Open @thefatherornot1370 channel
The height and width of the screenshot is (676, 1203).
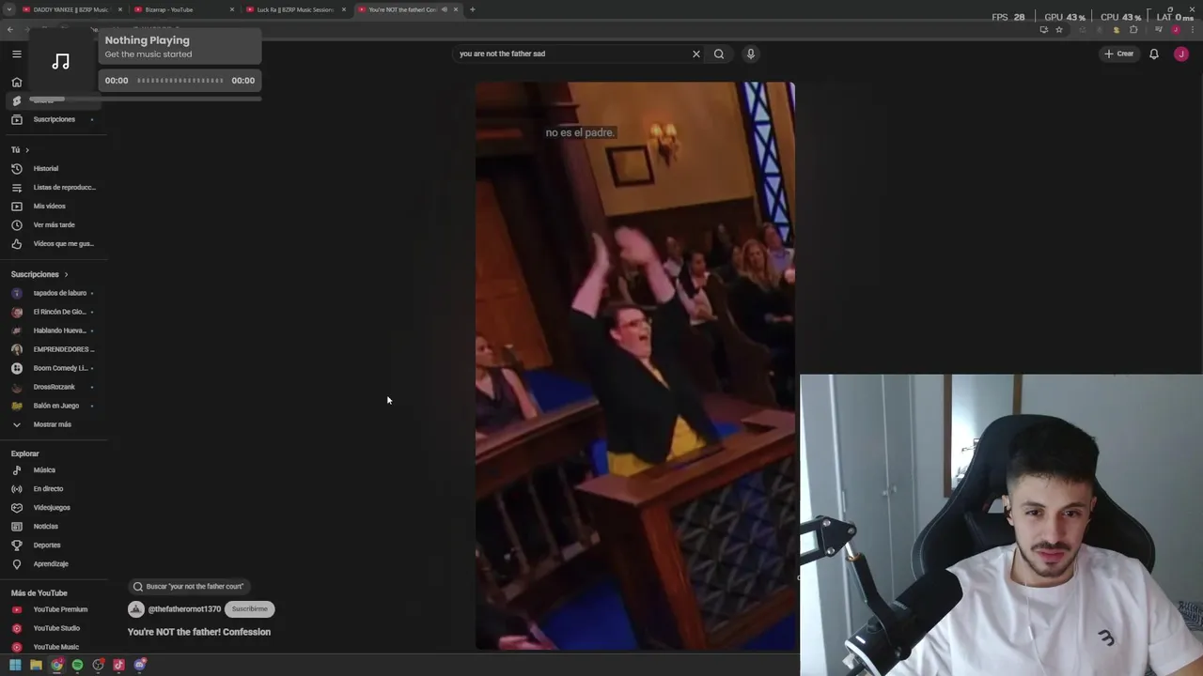[x=184, y=609]
